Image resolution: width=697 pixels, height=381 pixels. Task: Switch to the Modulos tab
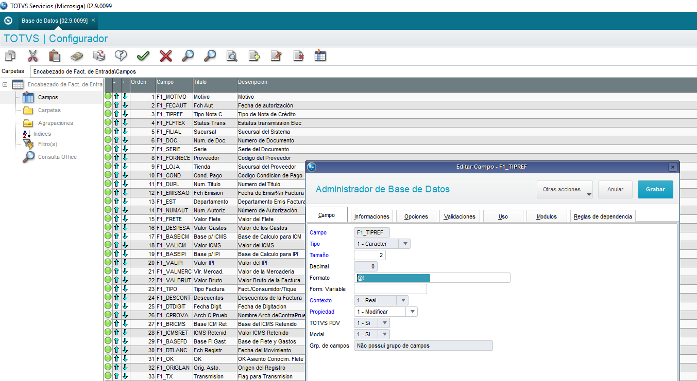(x=547, y=216)
